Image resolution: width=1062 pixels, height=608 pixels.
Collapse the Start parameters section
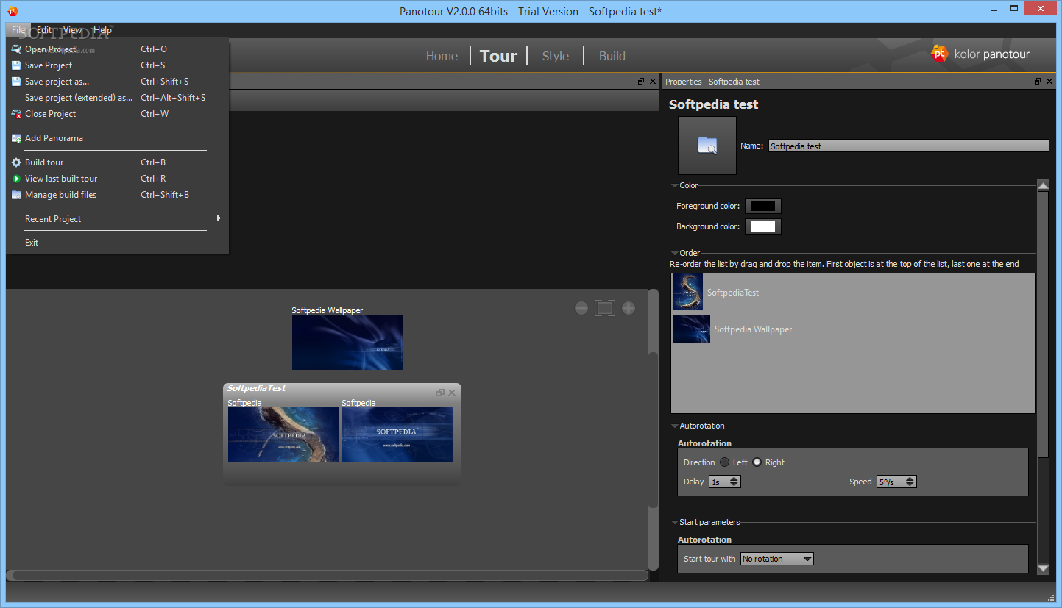coord(675,523)
